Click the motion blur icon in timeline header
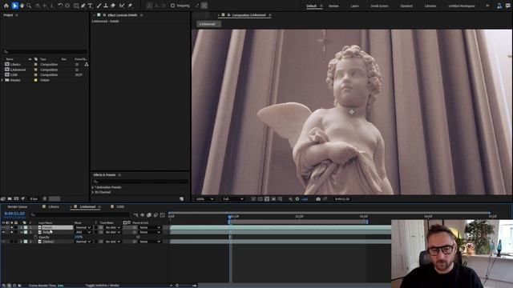The height and width of the screenshot is (288, 513). (x=156, y=215)
